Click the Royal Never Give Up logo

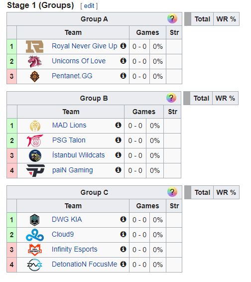point(34,46)
